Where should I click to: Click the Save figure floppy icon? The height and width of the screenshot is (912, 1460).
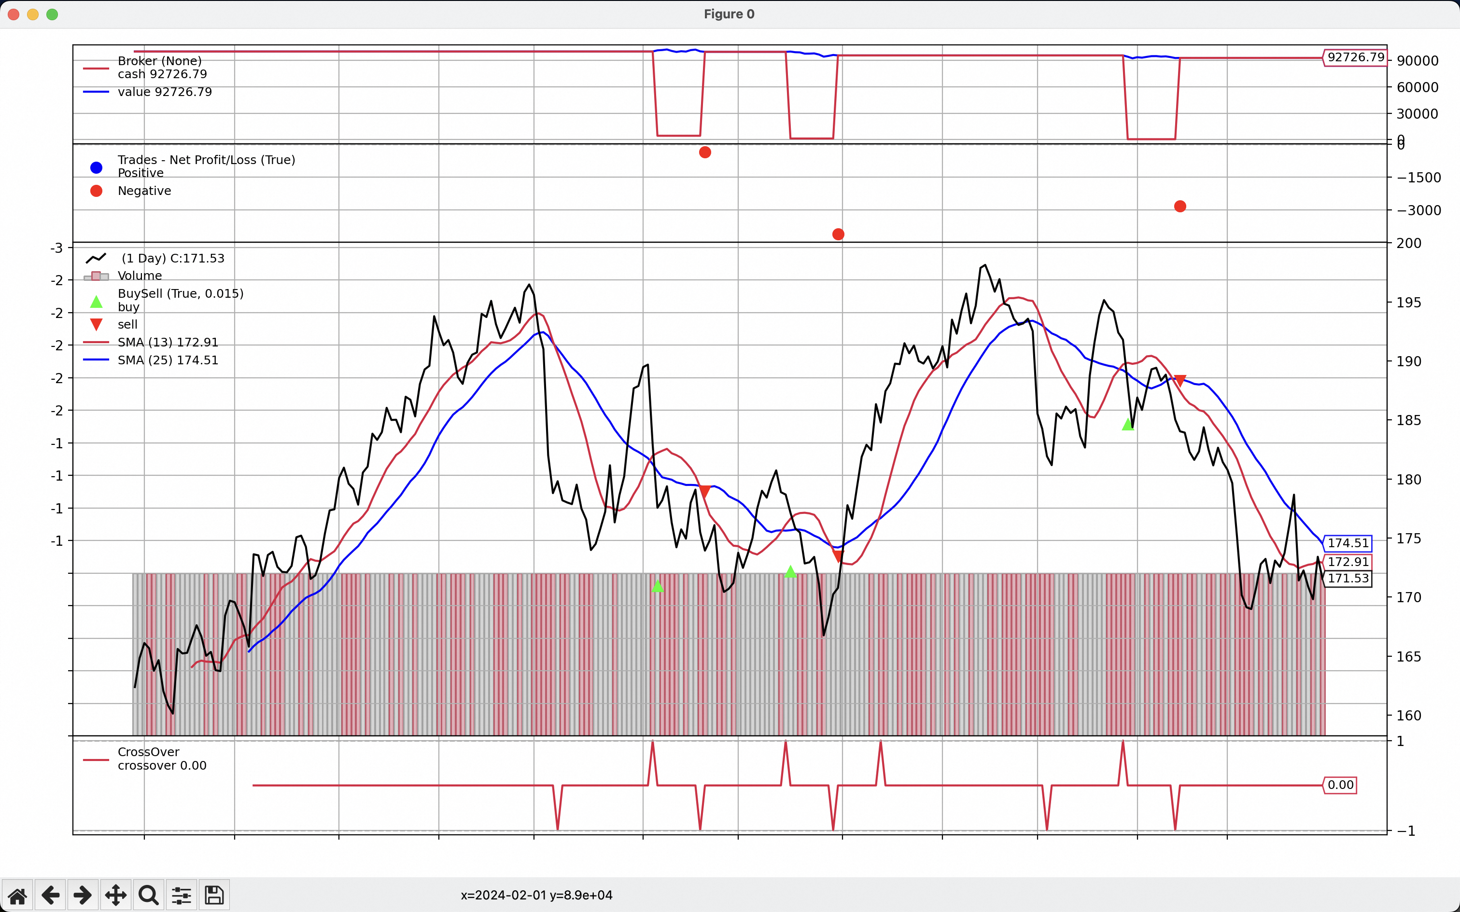pyautogui.click(x=214, y=895)
